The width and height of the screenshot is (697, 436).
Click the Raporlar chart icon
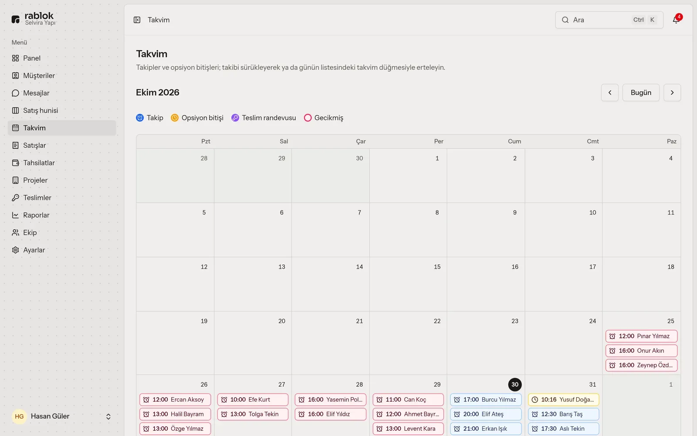point(16,215)
